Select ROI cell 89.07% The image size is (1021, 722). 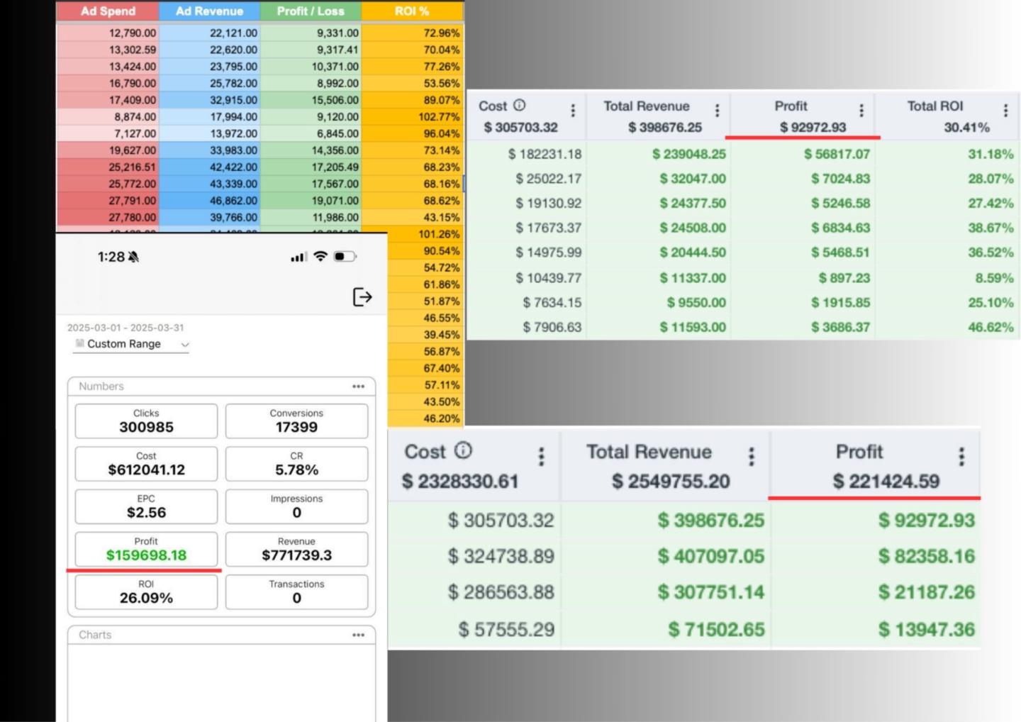point(412,100)
